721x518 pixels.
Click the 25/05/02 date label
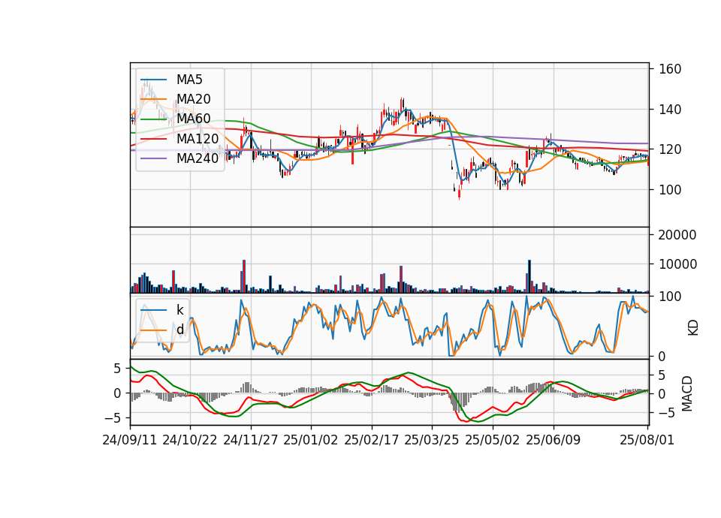pos(493,440)
